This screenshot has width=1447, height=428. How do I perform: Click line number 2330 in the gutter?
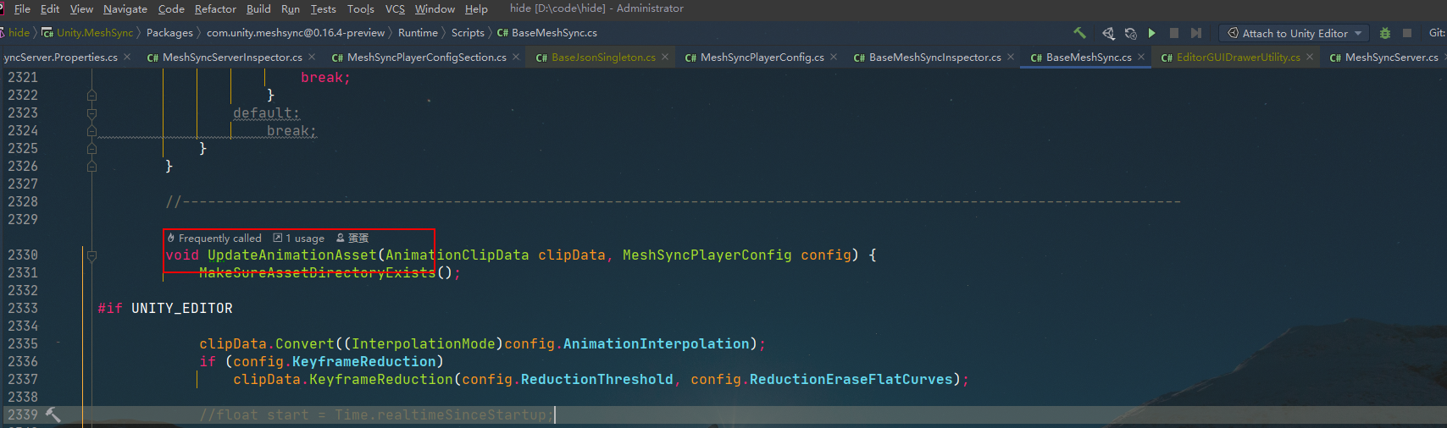[23, 255]
